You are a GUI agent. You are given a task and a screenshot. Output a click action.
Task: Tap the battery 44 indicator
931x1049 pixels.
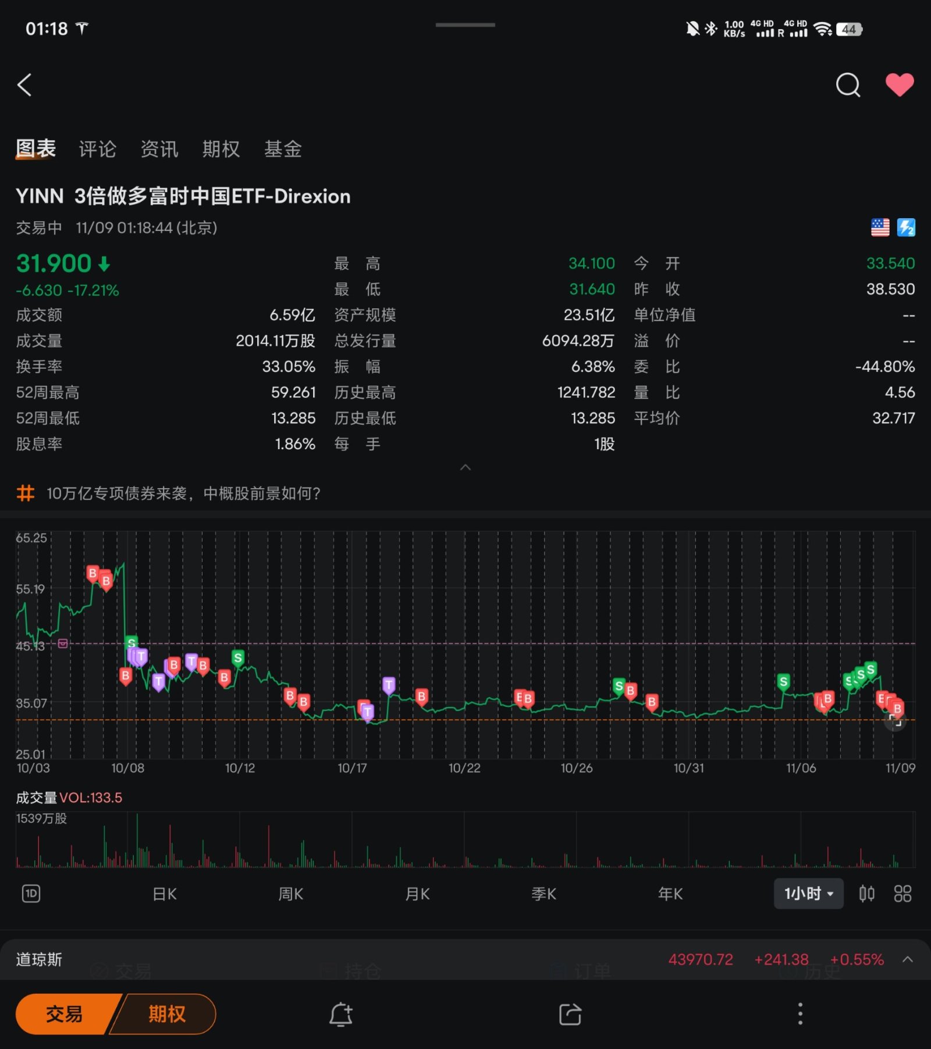click(849, 29)
